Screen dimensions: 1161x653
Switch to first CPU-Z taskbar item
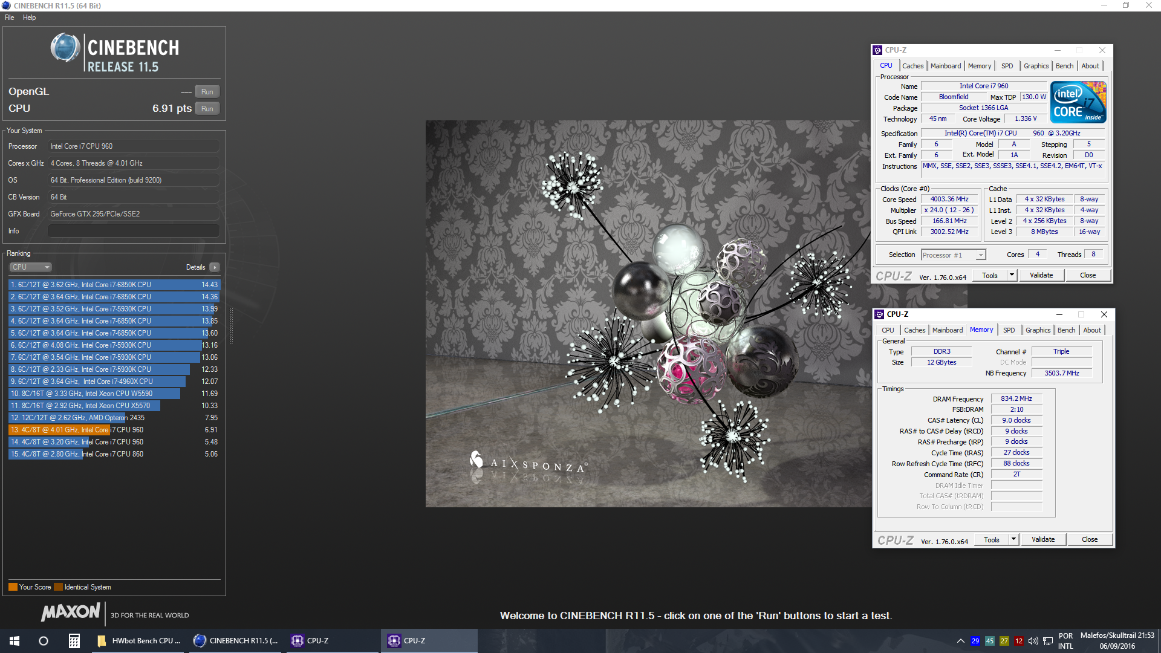click(x=332, y=641)
